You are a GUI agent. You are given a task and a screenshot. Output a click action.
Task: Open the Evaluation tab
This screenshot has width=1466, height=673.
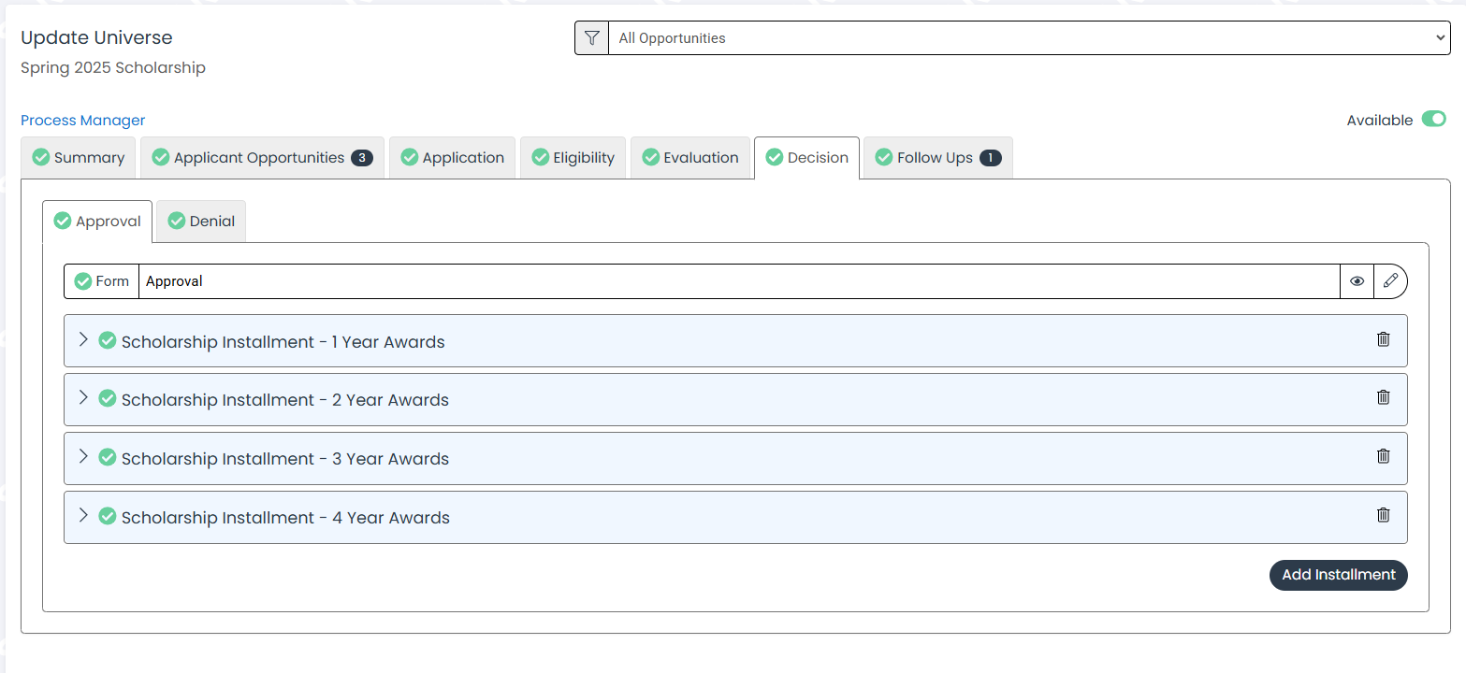point(690,158)
